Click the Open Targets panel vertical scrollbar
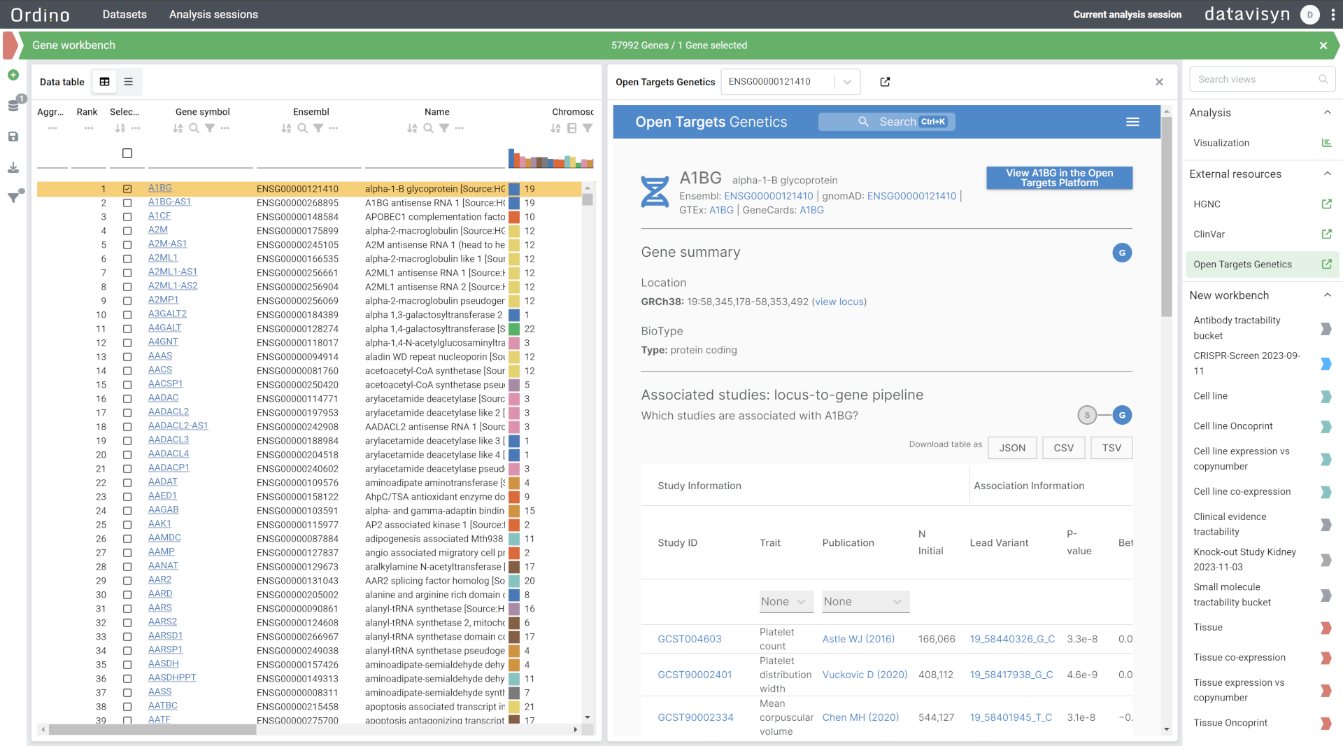The width and height of the screenshot is (1343, 746). [x=1166, y=217]
